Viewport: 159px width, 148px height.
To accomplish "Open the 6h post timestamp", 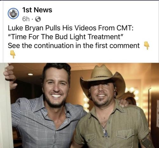I will pyautogui.click(x=26, y=19).
